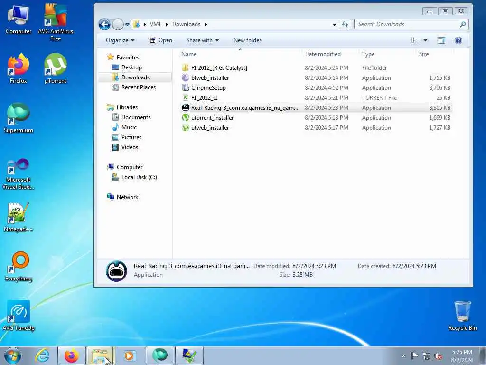Toggle the preview pane button

[441, 40]
